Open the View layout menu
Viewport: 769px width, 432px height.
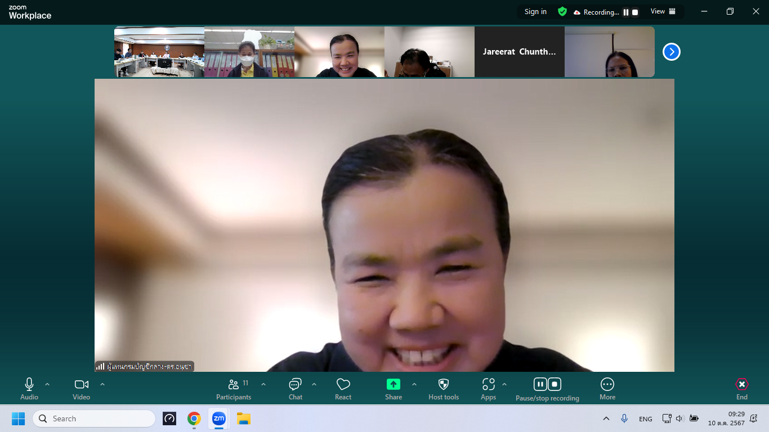coord(663,12)
